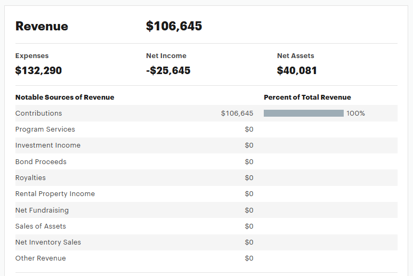Click the Notable Sources of Revenue header
Viewport: 413px width, 276px height.
coord(64,98)
